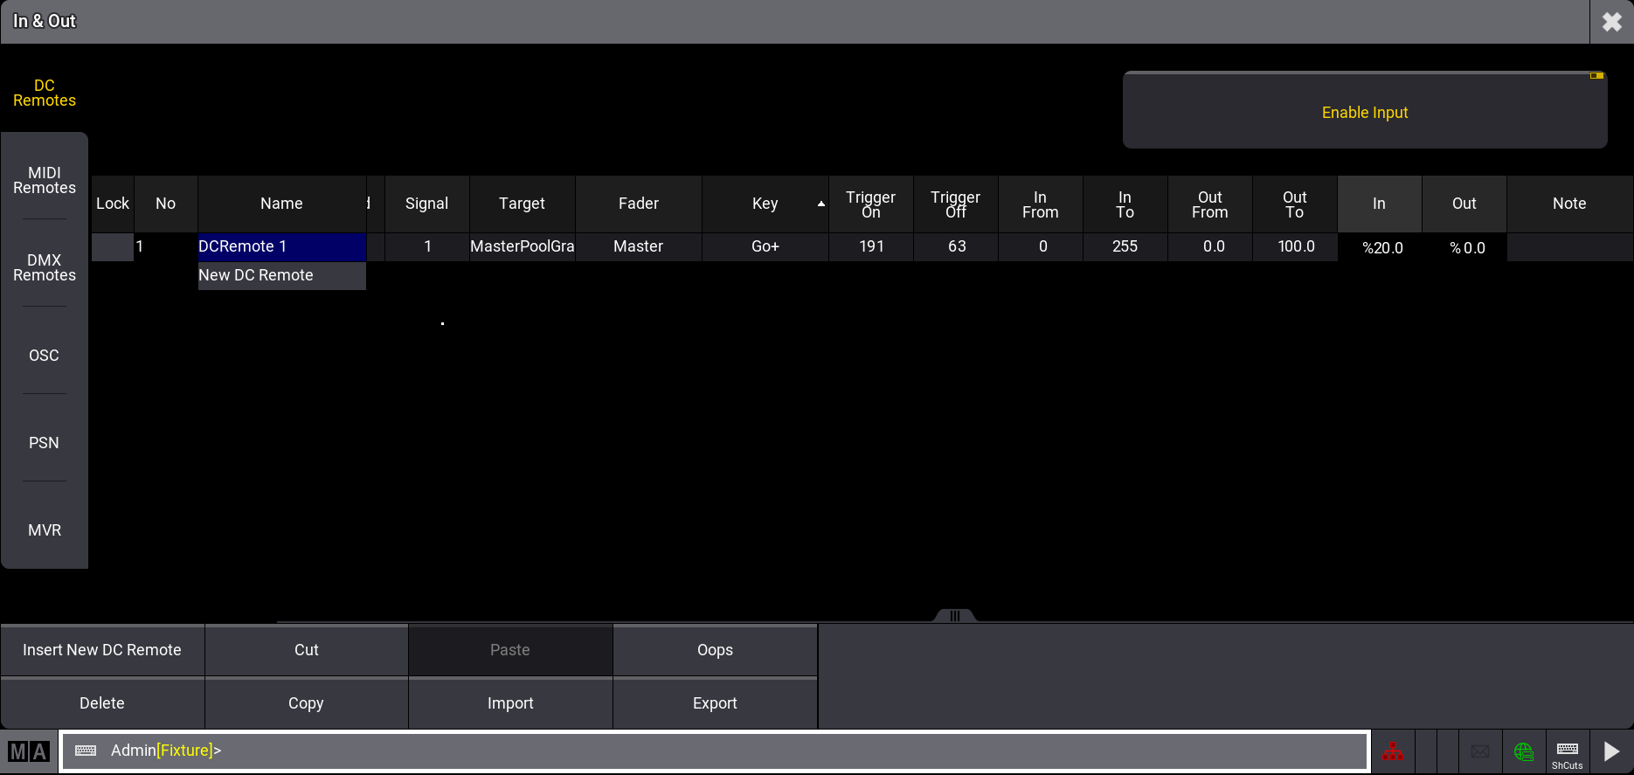Click the Export button
The image size is (1634, 775).
(x=715, y=703)
